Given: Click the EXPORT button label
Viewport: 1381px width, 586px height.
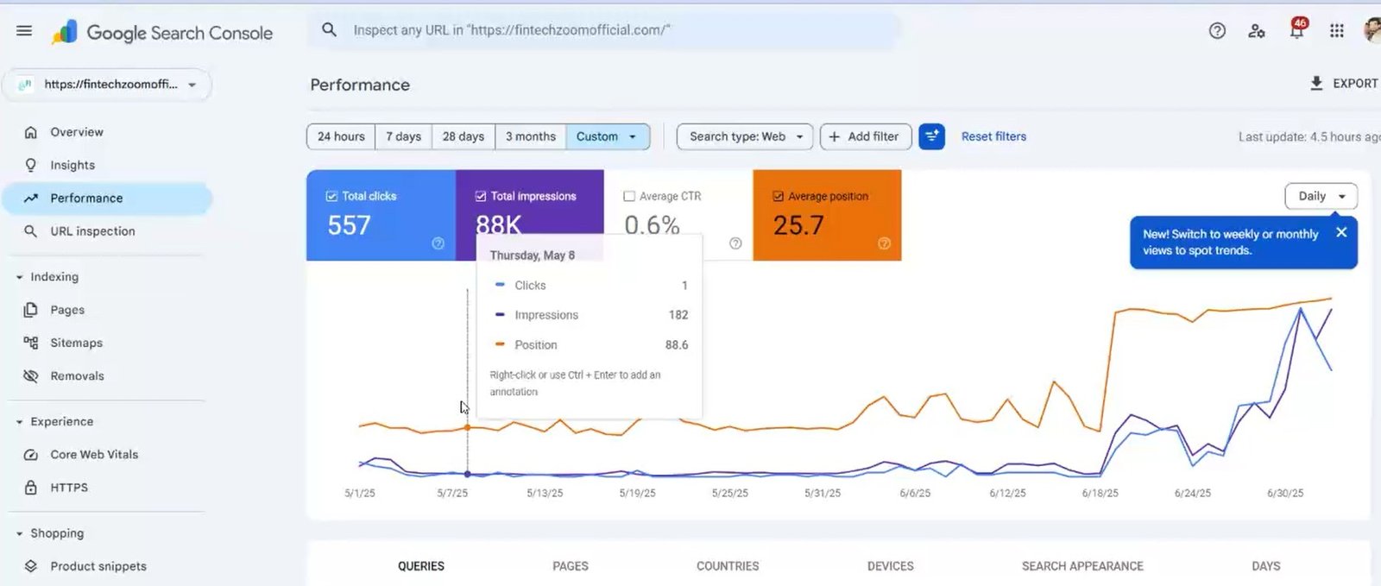Looking at the screenshot, I should (x=1354, y=84).
